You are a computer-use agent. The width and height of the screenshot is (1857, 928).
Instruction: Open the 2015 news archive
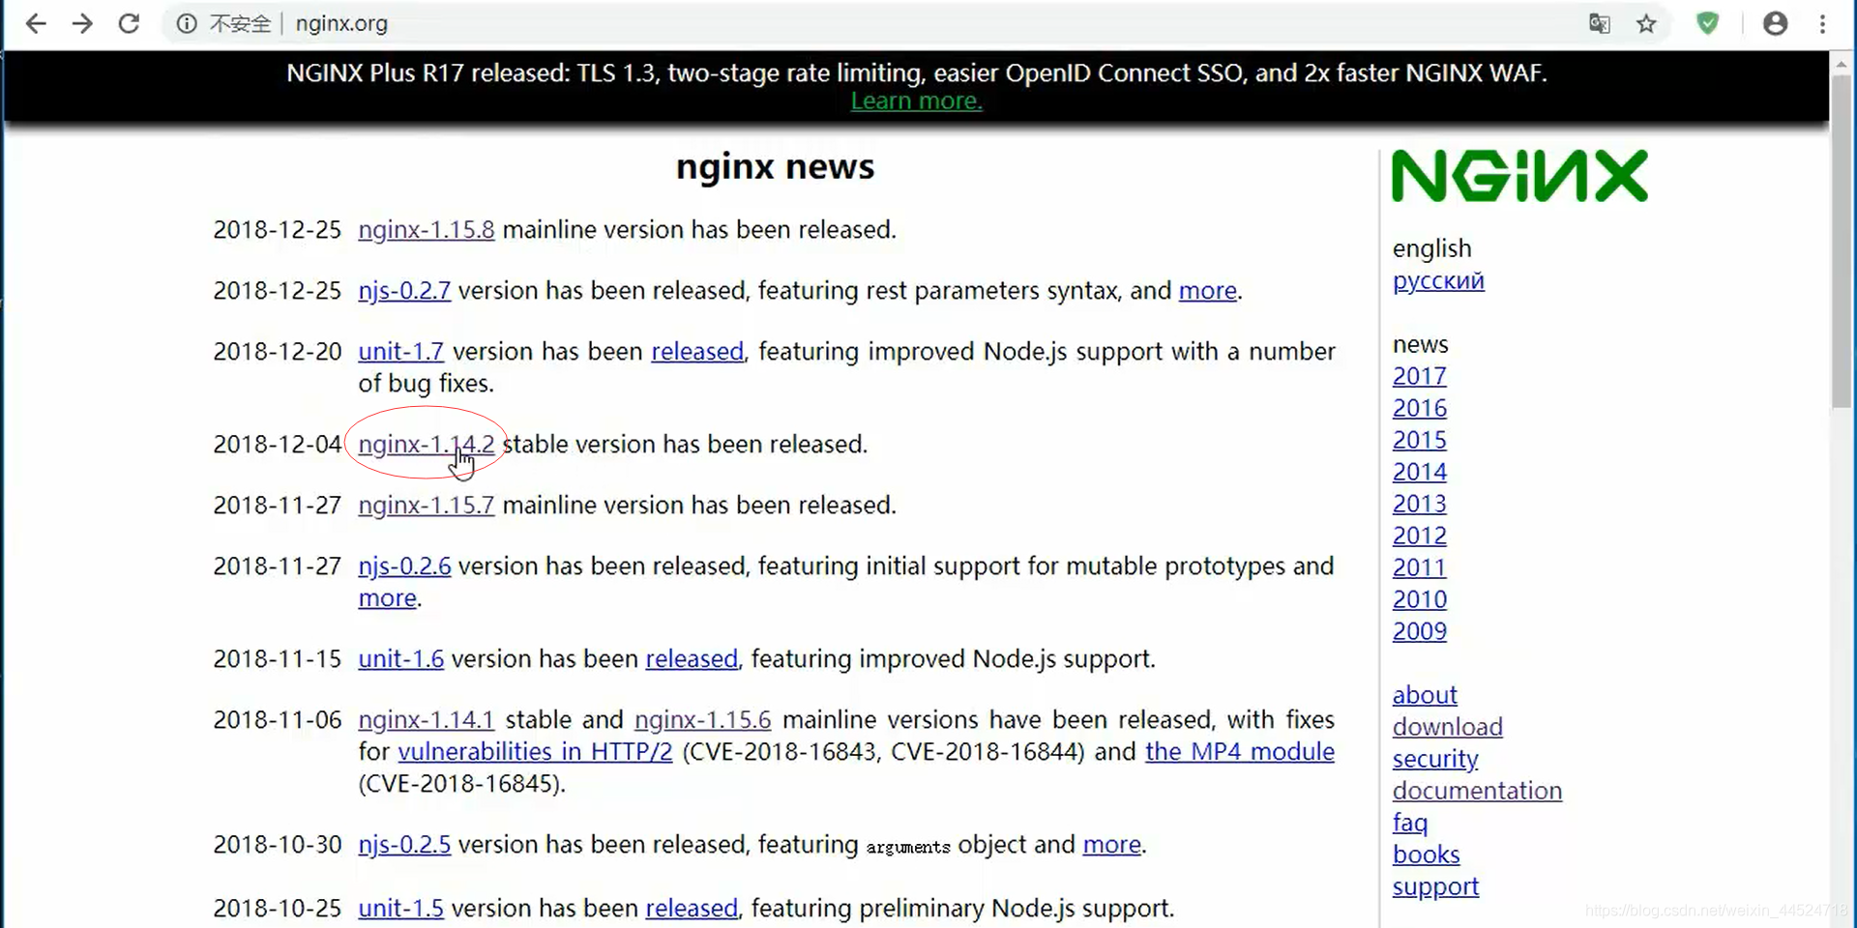pyautogui.click(x=1420, y=440)
